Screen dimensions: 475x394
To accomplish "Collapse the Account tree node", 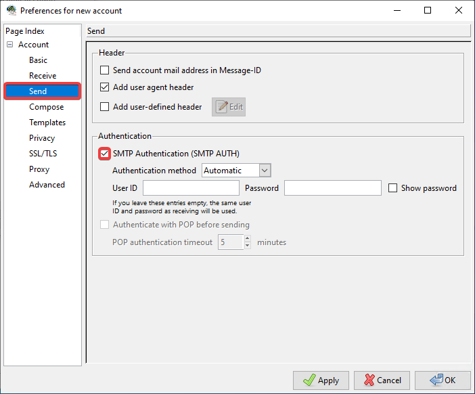I will coord(10,45).
